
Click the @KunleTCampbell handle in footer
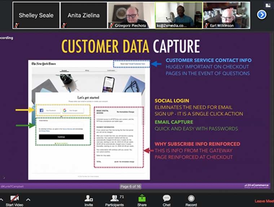click(12, 187)
